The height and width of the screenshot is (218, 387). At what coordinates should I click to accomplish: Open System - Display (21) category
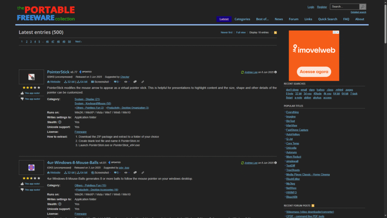(x=87, y=99)
